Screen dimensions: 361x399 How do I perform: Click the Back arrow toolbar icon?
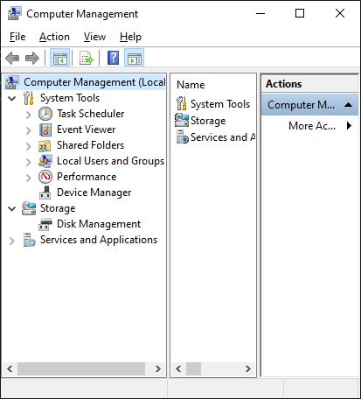click(12, 58)
